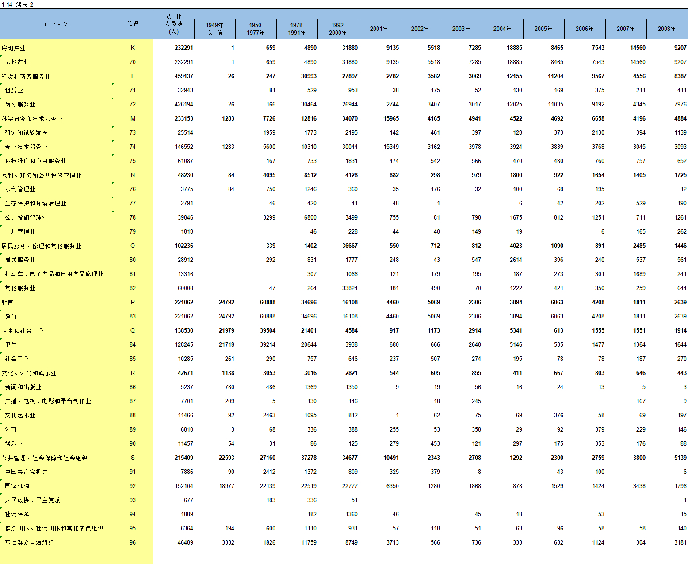Click code cell K for 房地产业
The image size is (688, 564).
133,48
